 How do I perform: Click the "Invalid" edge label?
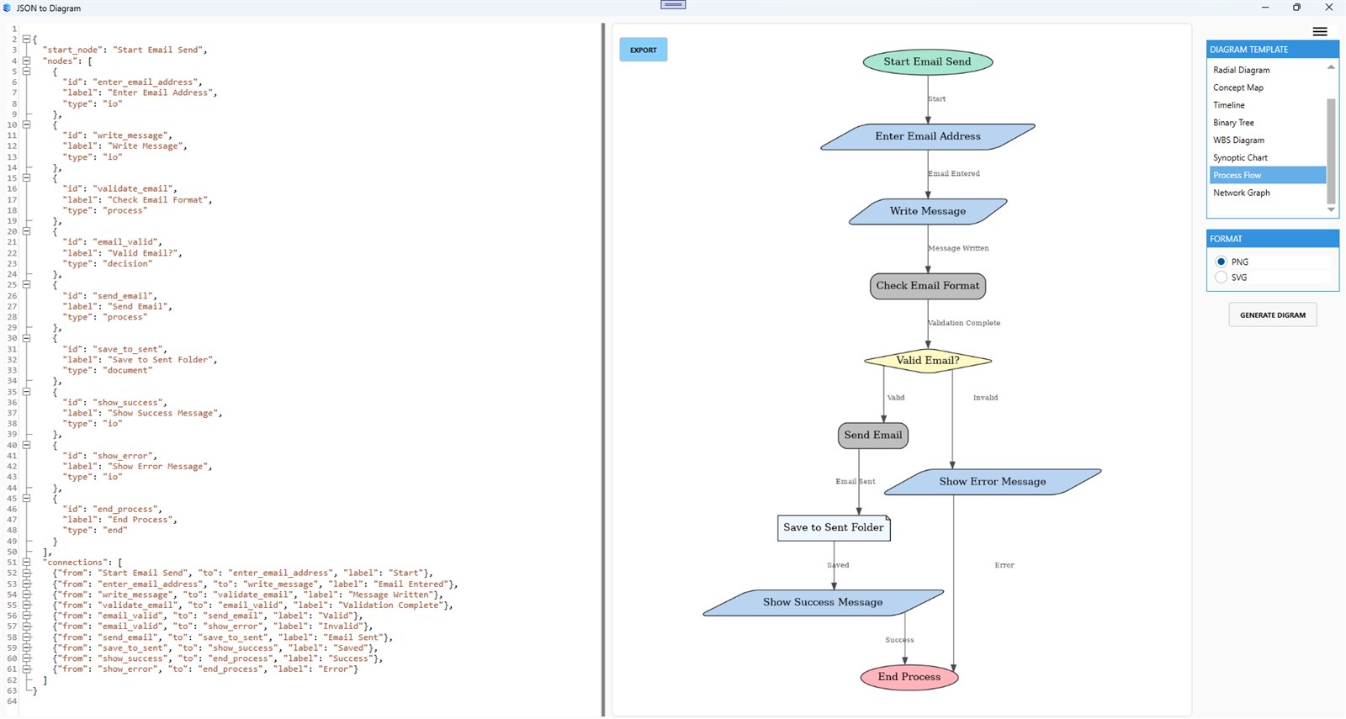pos(985,398)
